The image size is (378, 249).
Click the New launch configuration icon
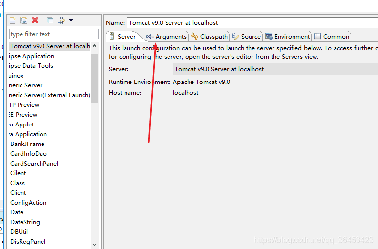(x=13, y=20)
